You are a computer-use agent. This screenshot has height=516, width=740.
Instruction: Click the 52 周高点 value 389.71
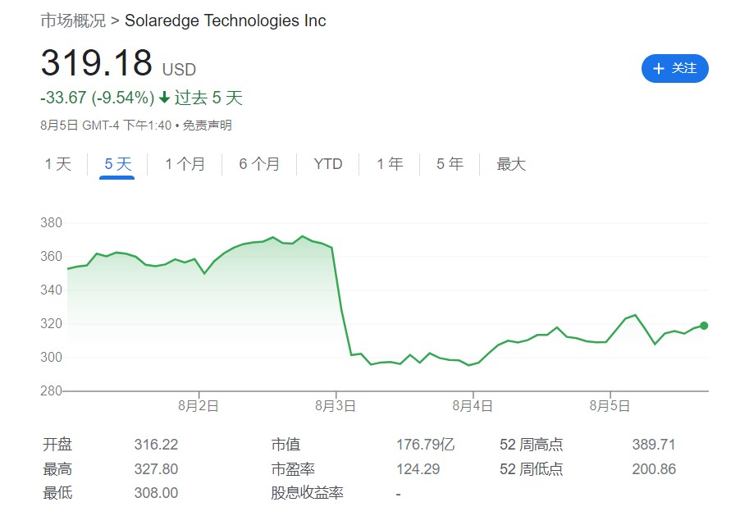click(x=653, y=445)
